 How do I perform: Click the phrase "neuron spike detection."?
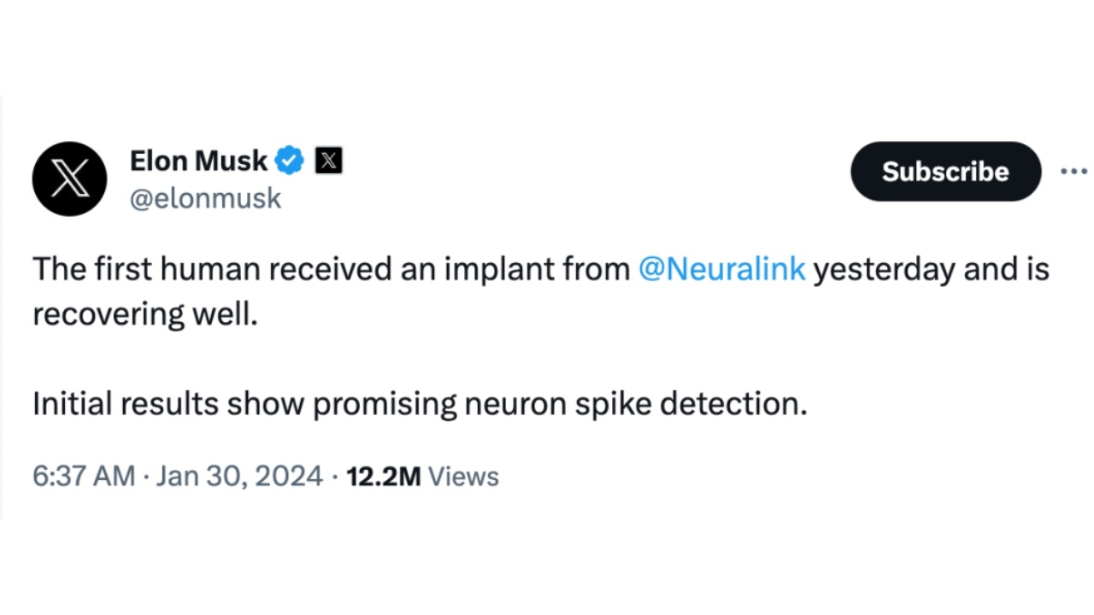click(x=635, y=404)
